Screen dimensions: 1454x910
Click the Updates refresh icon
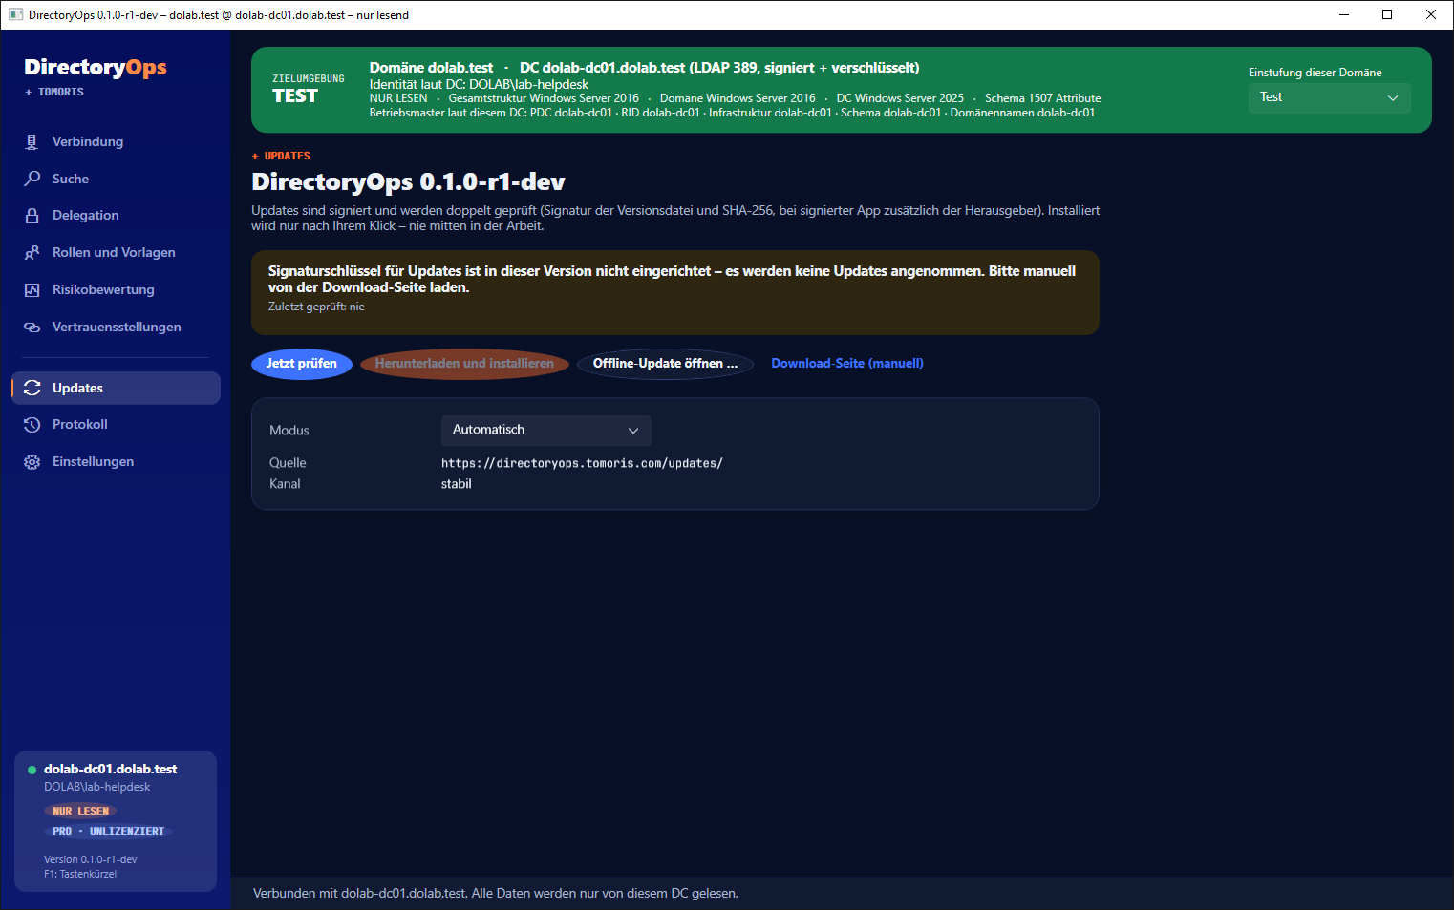[32, 388]
